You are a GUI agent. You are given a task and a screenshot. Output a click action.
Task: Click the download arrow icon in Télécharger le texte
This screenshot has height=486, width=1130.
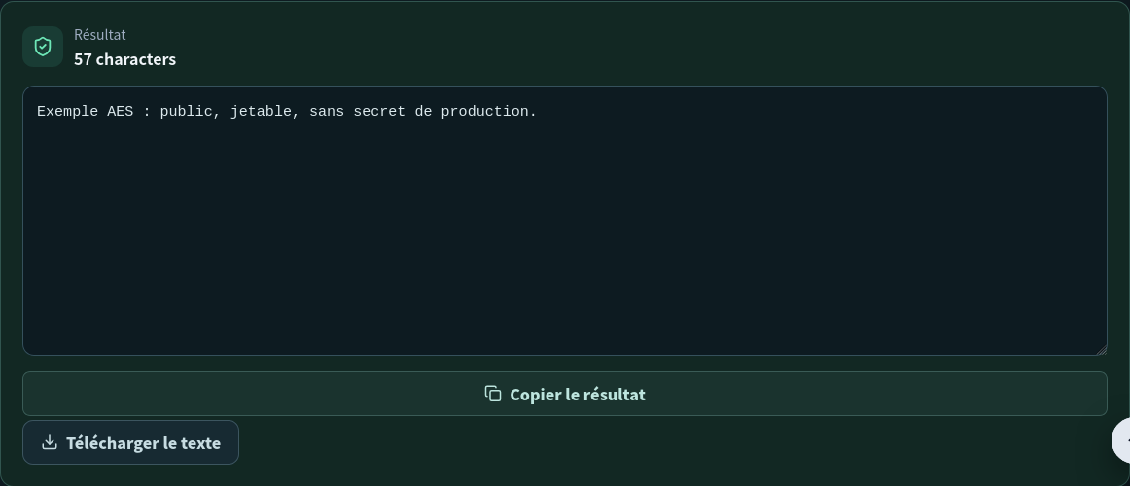click(x=49, y=442)
